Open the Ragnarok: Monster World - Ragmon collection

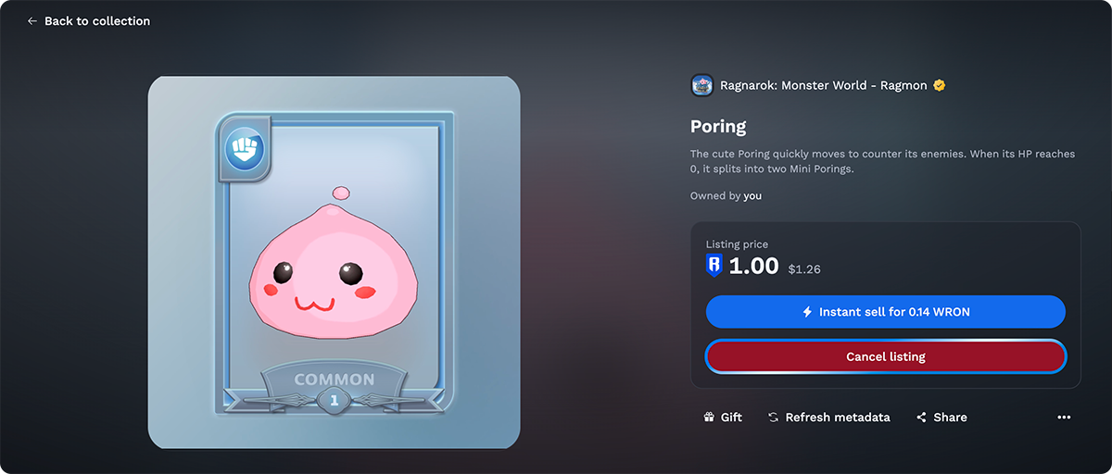(823, 85)
